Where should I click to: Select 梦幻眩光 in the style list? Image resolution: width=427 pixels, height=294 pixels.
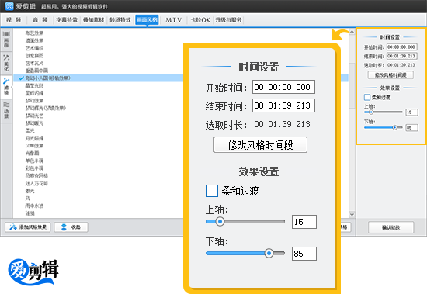(x=34, y=123)
